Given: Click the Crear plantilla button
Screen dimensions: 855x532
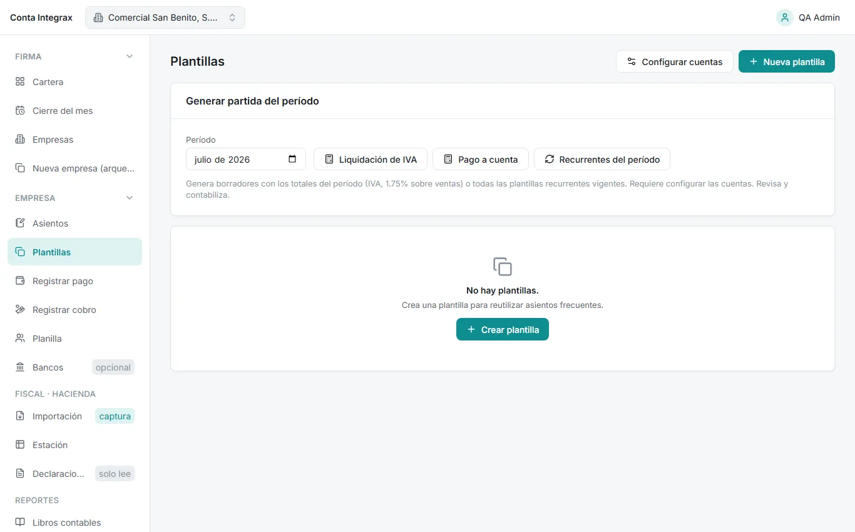Looking at the screenshot, I should click(503, 329).
